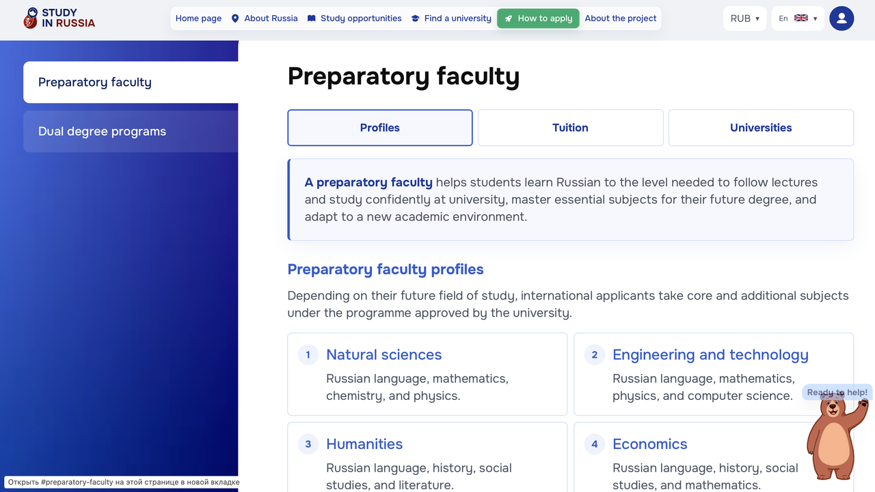Switch to the Universities tab

761,128
